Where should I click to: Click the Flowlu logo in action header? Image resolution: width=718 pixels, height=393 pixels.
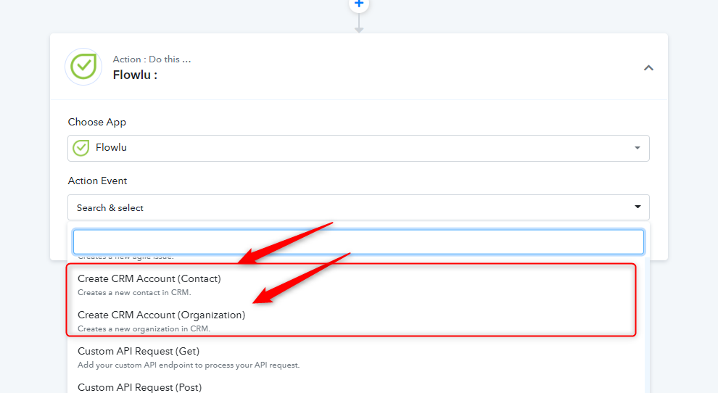(x=83, y=67)
